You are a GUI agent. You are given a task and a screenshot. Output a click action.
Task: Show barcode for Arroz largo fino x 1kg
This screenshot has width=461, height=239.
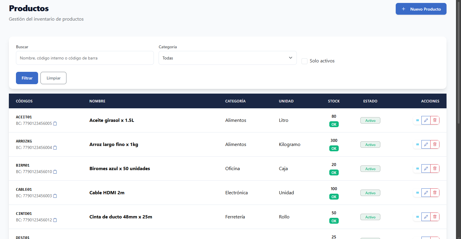(417, 145)
